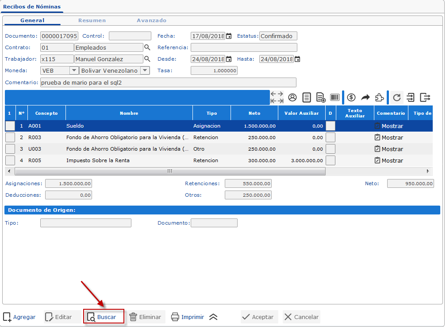Click the document list icon in the grid toolbar
The height and width of the screenshot is (327, 446).
[x=307, y=97]
